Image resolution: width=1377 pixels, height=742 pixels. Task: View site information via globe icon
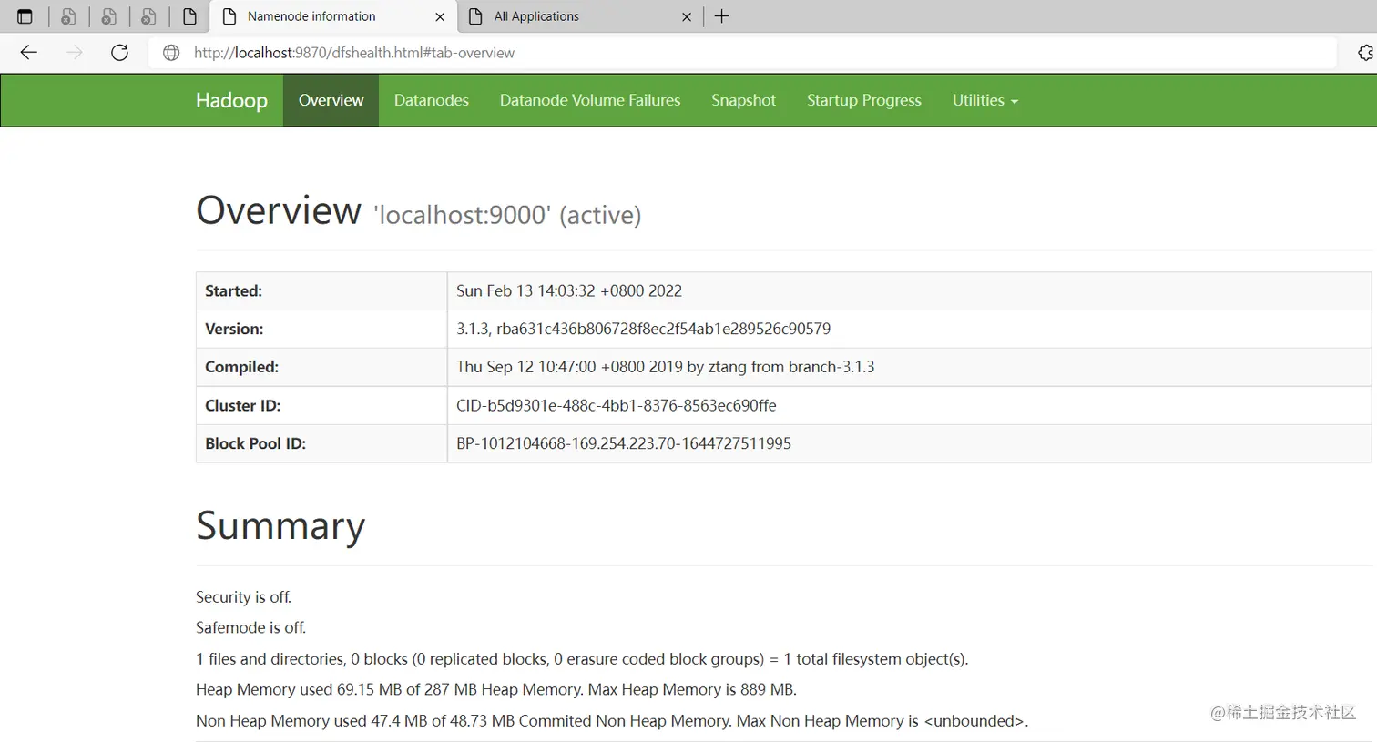[x=171, y=53]
